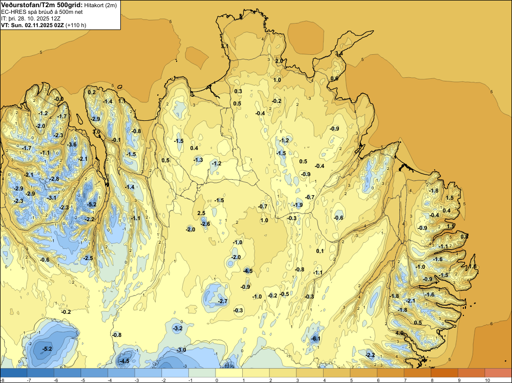Click the legend color segment between 2 and 3

[x=283, y=373]
